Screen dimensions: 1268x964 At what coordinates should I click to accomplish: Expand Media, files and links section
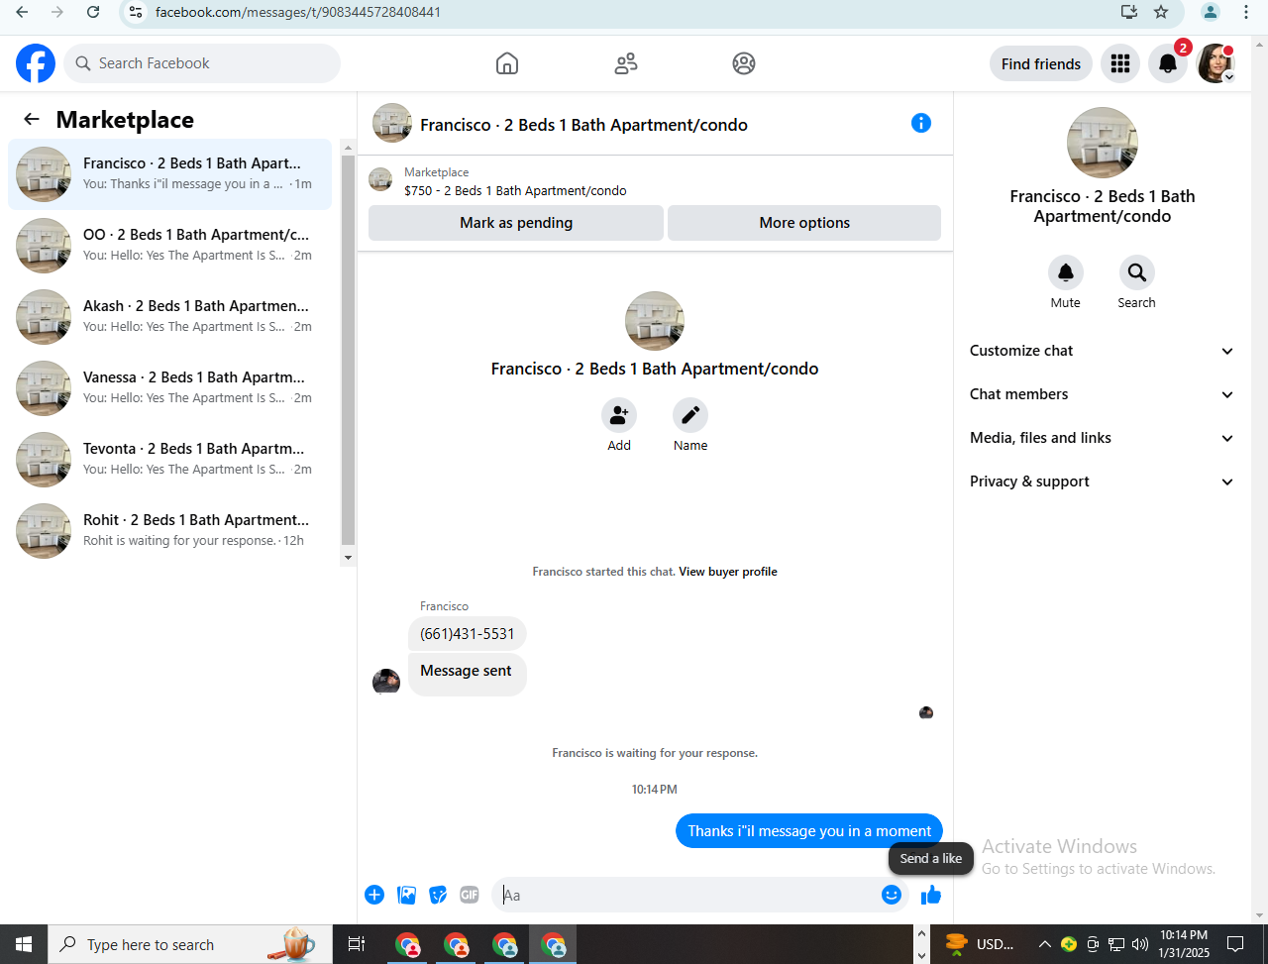[x=1102, y=438]
